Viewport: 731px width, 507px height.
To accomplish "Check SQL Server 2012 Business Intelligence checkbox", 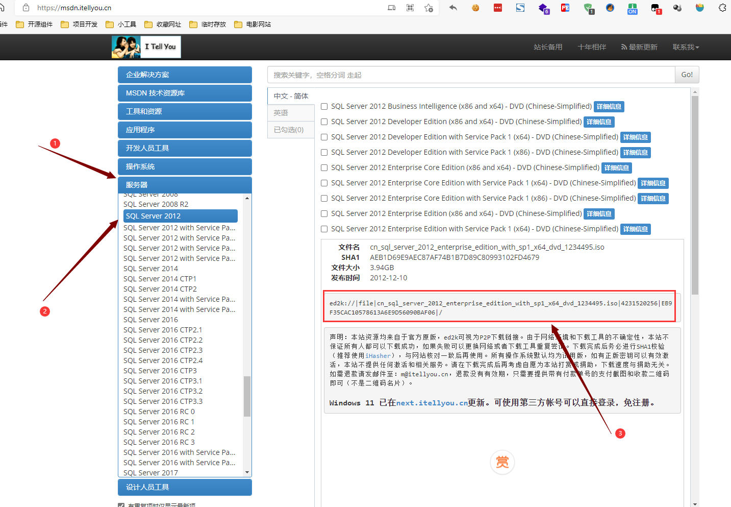I will (x=324, y=107).
